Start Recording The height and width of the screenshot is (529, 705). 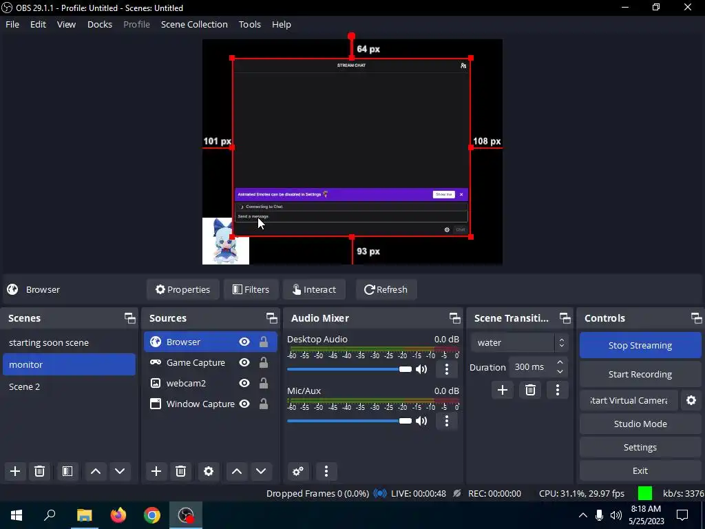click(x=640, y=374)
